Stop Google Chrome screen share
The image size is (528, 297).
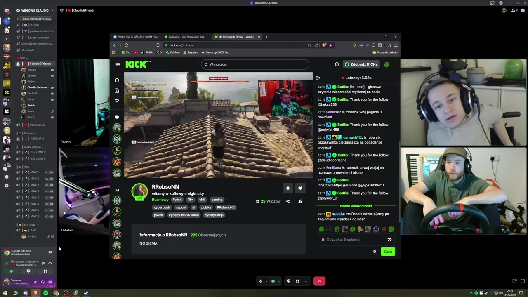coord(50,252)
